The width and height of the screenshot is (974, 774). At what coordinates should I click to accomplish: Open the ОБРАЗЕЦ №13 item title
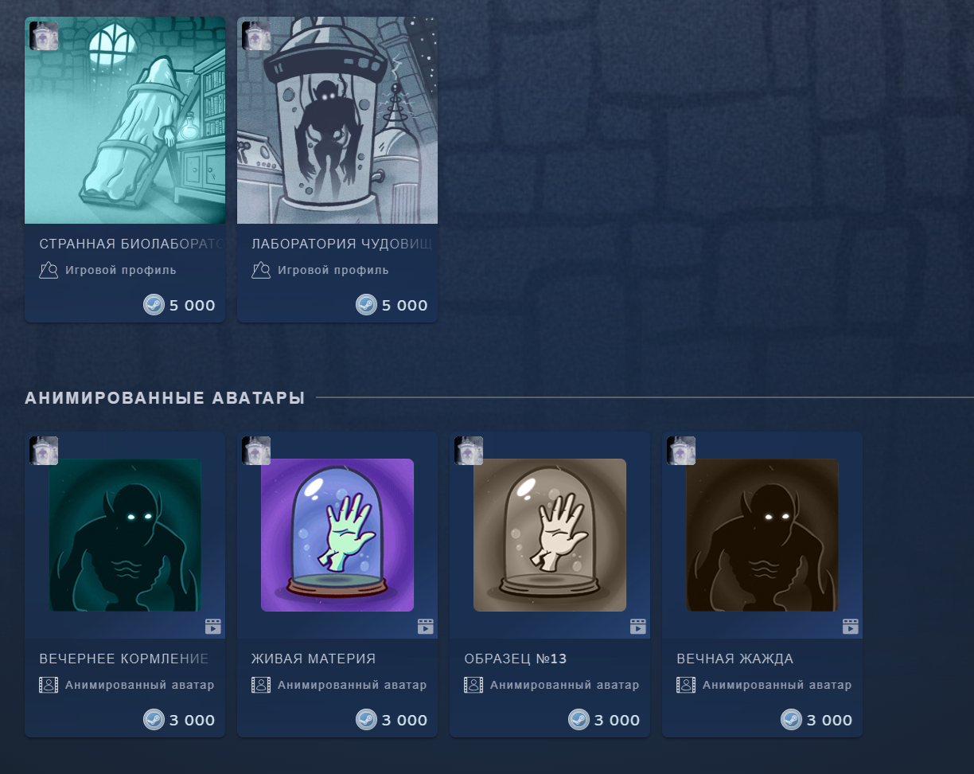click(516, 659)
